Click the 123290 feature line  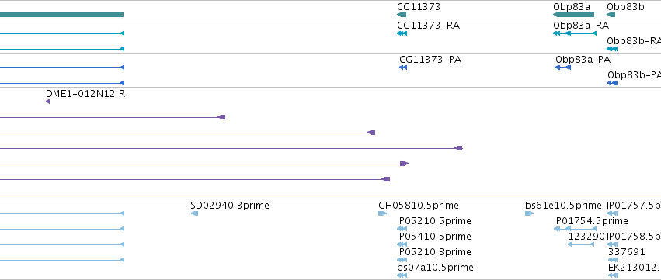point(581,244)
